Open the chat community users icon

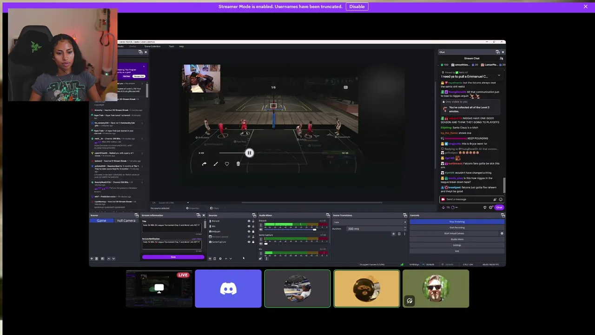click(x=501, y=58)
